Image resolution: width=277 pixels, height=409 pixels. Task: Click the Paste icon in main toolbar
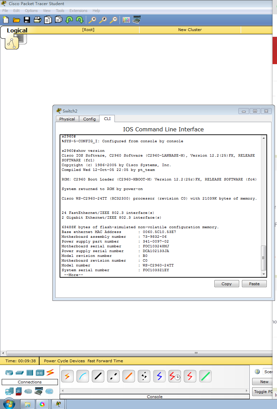(58, 20)
